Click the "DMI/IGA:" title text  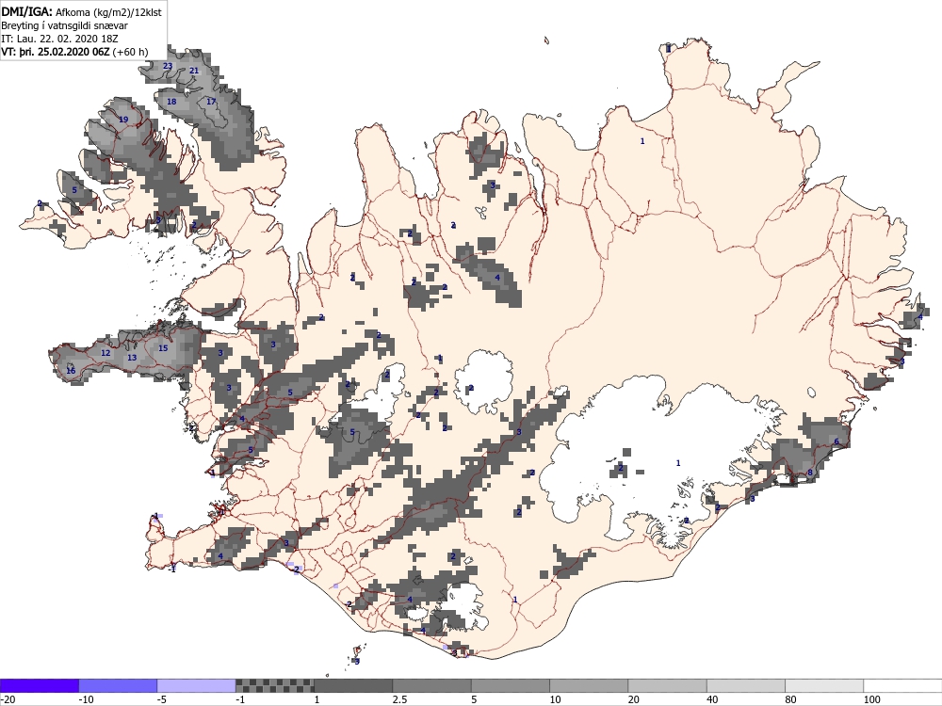coord(27,11)
